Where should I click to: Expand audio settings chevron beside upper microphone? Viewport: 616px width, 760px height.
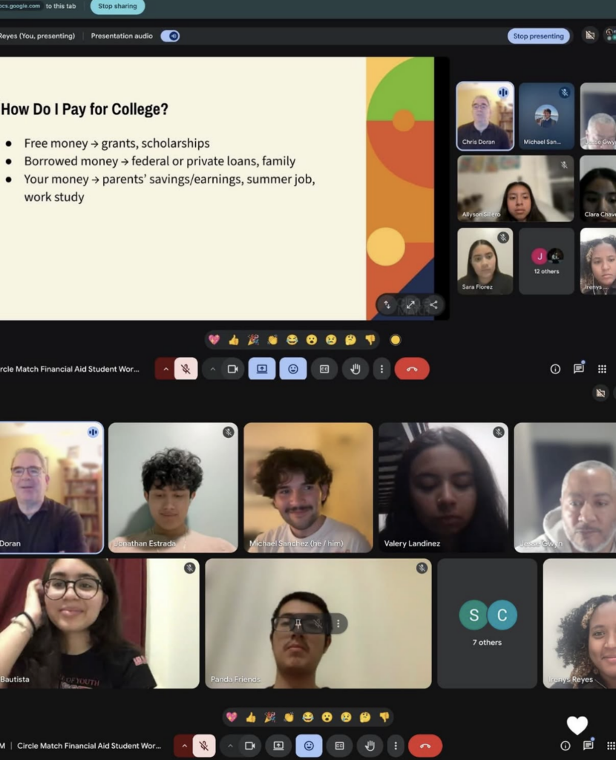coord(166,369)
